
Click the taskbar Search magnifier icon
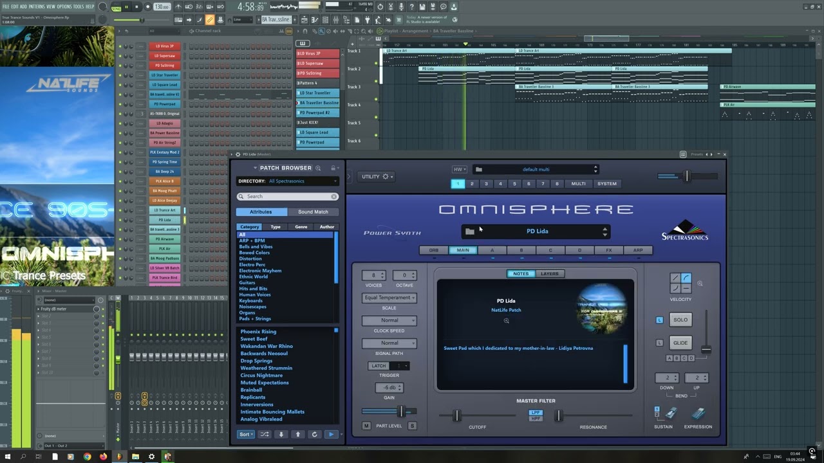(x=23, y=457)
